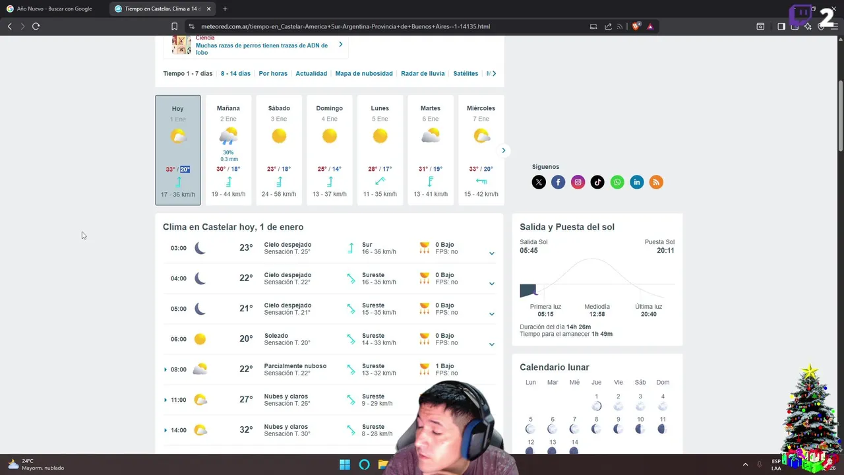Open Cortana/Alexa circle taskbar icon
The width and height of the screenshot is (844, 475).
pyautogui.click(x=364, y=464)
